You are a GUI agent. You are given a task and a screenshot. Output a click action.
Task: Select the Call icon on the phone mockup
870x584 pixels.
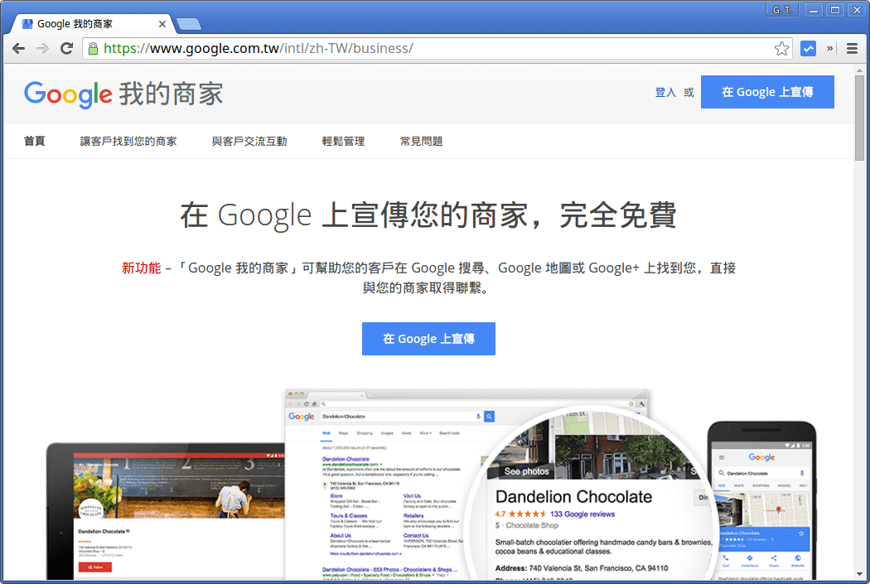coord(726,558)
